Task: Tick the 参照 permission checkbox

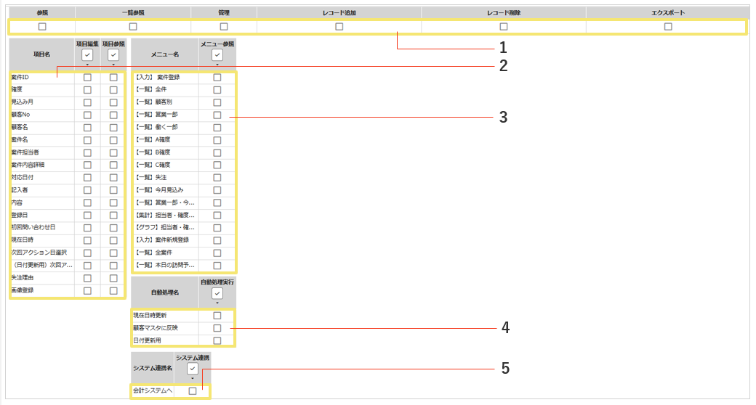Action: (42, 26)
